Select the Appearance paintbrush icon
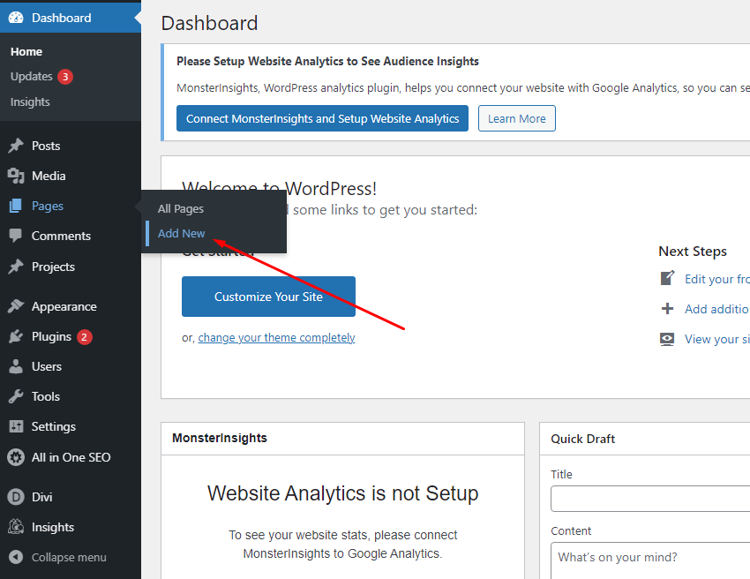 click(16, 306)
